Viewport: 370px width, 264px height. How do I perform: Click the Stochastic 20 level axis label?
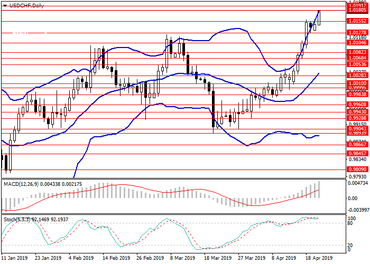(x=350, y=245)
